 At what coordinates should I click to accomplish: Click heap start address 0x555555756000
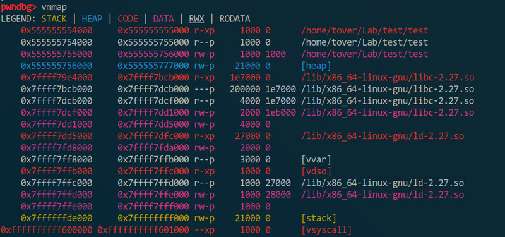pyautogui.click(x=57, y=66)
